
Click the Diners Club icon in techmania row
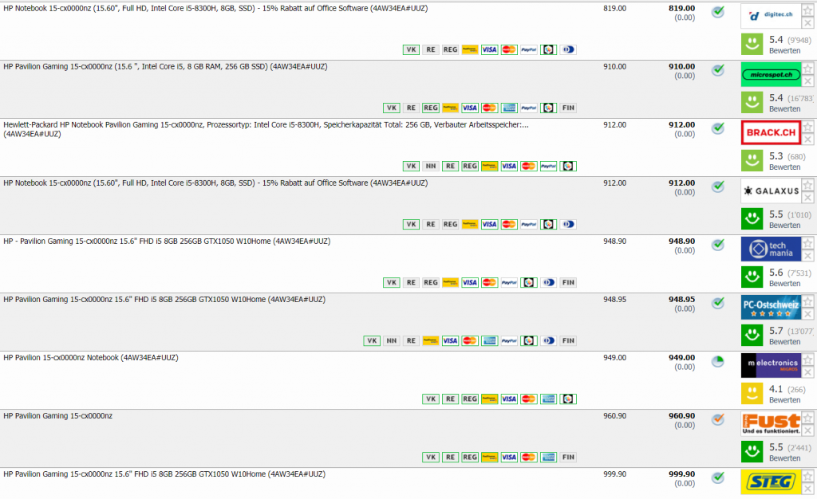[548, 282]
